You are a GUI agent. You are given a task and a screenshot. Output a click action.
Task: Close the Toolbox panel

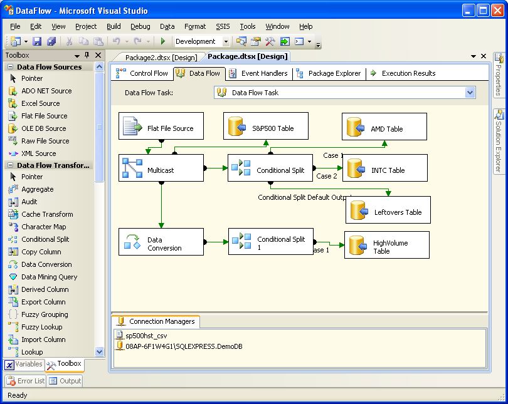(x=98, y=55)
